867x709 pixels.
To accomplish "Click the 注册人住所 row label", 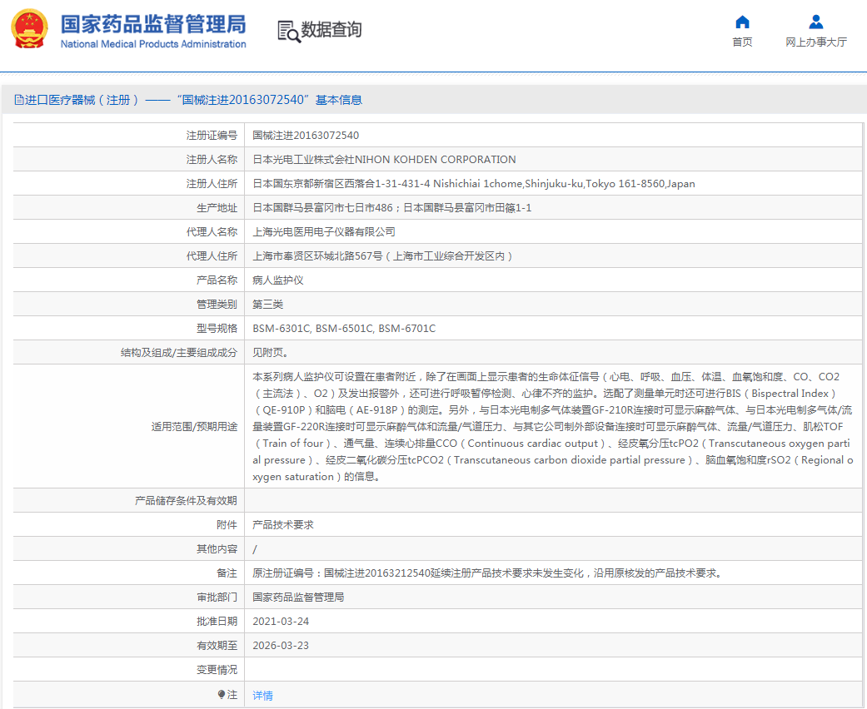I will click(212, 183).
